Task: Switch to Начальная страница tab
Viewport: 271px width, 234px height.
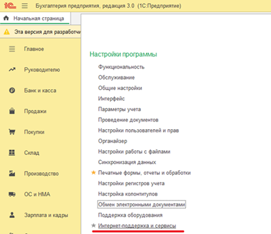Action: tap(35, 18)
